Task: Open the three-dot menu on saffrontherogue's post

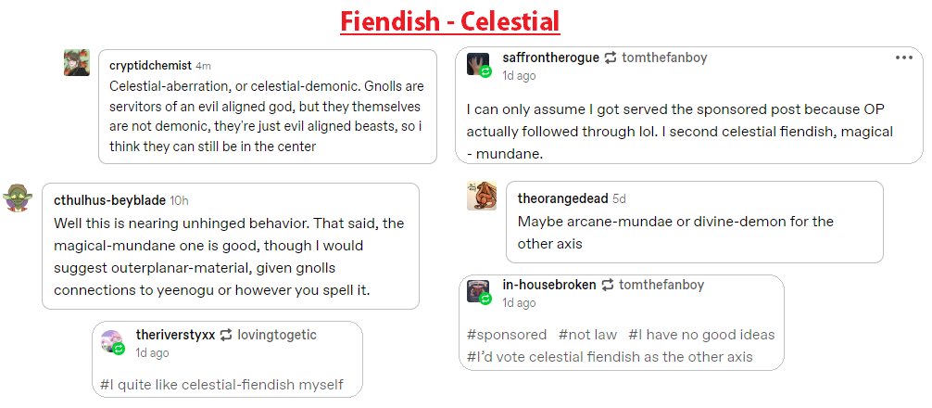Action: (903, 58)
